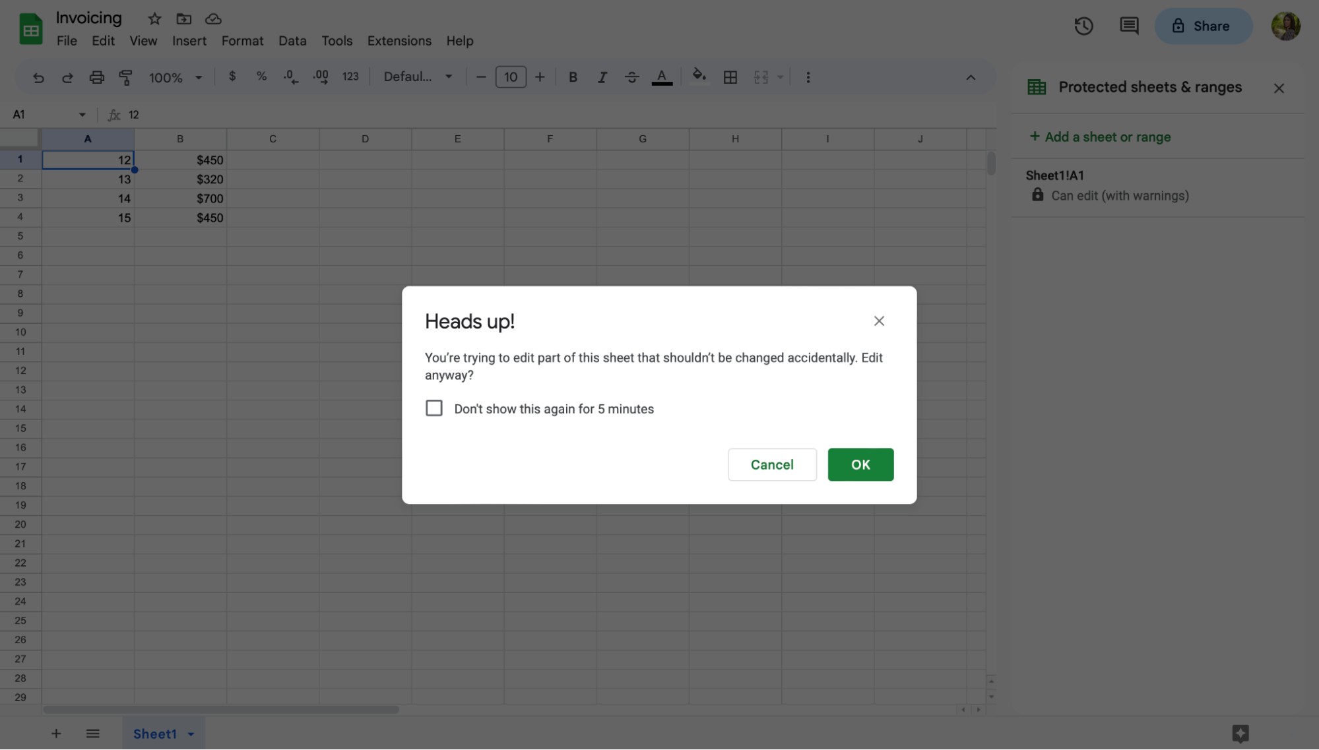This screenshot has width=1319, height=750.
Task: Open the Help menu
Action: click(459, 41)
